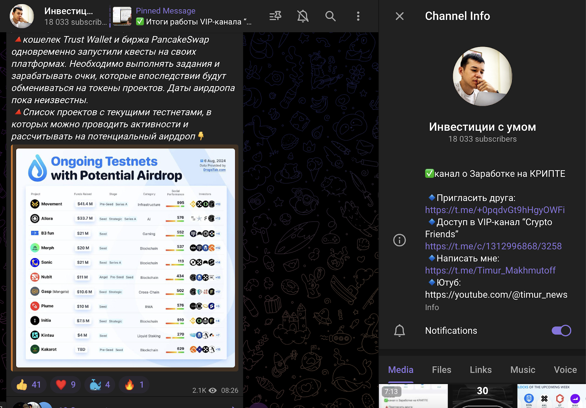586x408 pixels.
Task: Open the channel avatar in chat header
Action: pyautogui.click(x=22, y=16)
